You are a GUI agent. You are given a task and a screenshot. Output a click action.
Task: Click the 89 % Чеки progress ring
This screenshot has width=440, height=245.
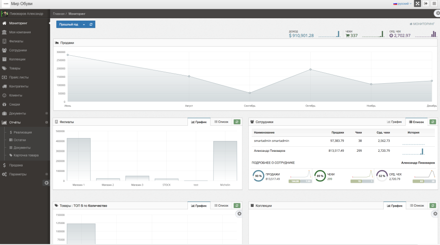pos(320,176)
